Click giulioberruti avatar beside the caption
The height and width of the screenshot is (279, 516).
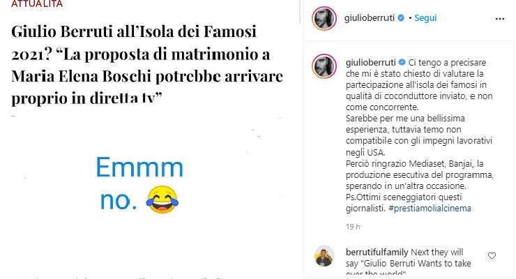coord(324,66)
